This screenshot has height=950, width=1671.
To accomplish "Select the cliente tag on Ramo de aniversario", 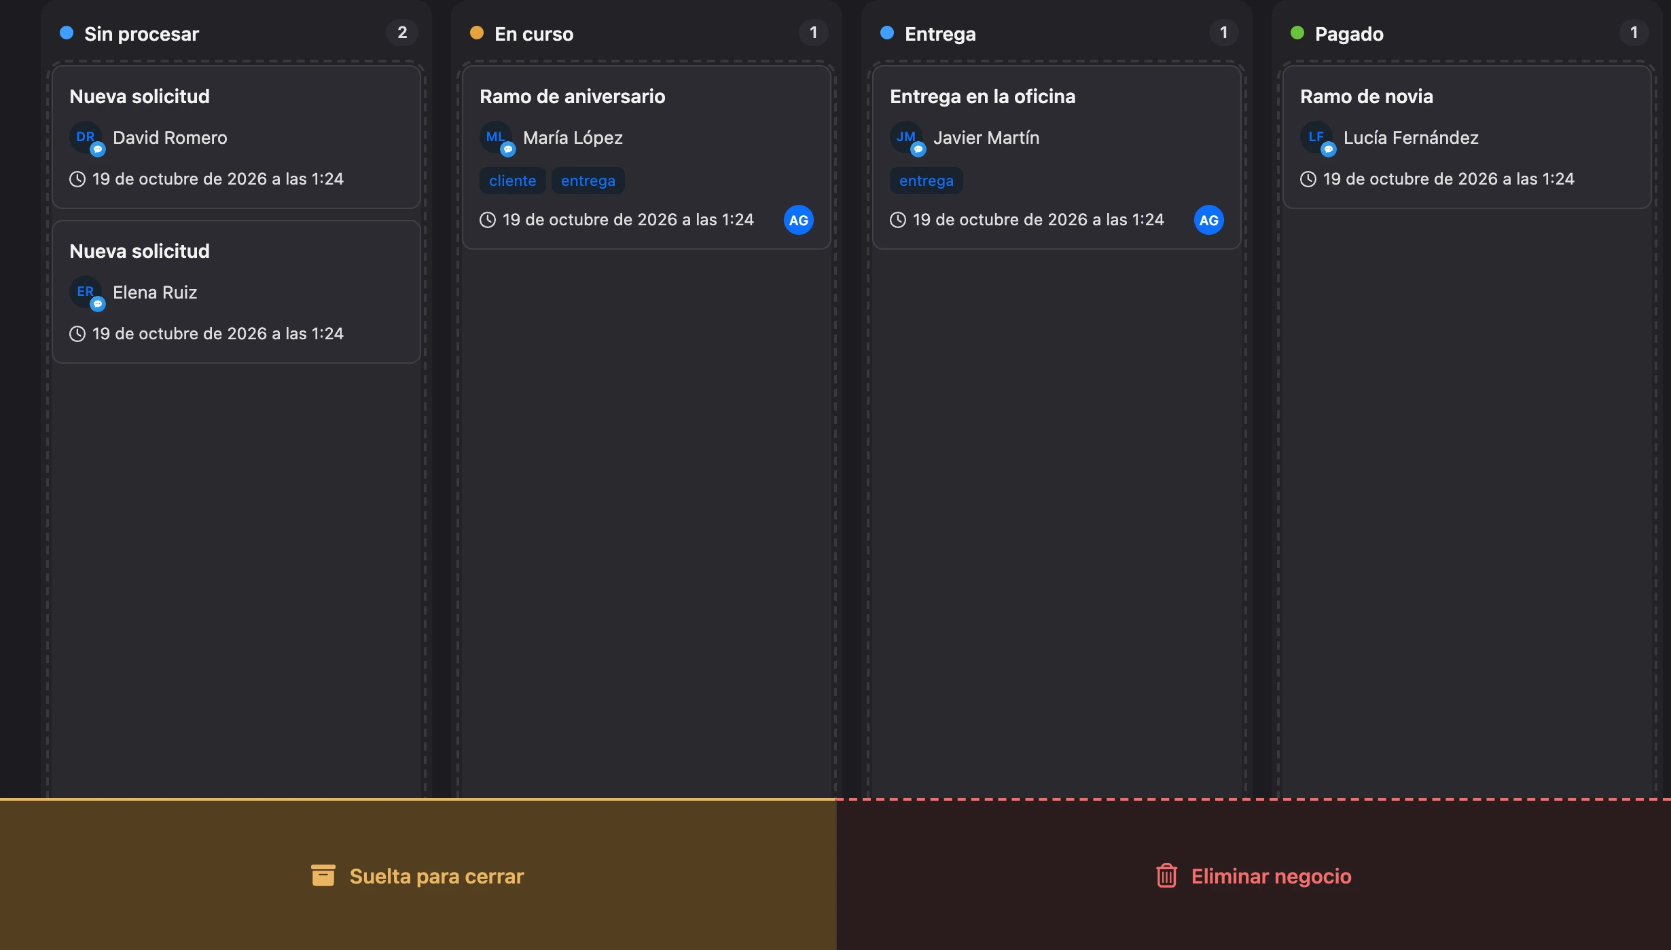I will pos(513,180).
